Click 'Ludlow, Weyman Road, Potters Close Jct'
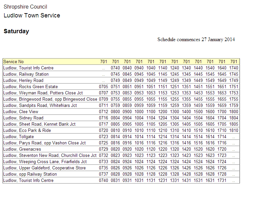This screenshot has height=198, width=255. click(x=43, y=93)
